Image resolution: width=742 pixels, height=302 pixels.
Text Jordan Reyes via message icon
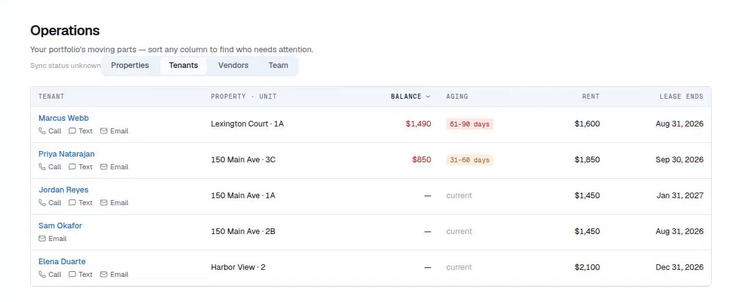80,203
